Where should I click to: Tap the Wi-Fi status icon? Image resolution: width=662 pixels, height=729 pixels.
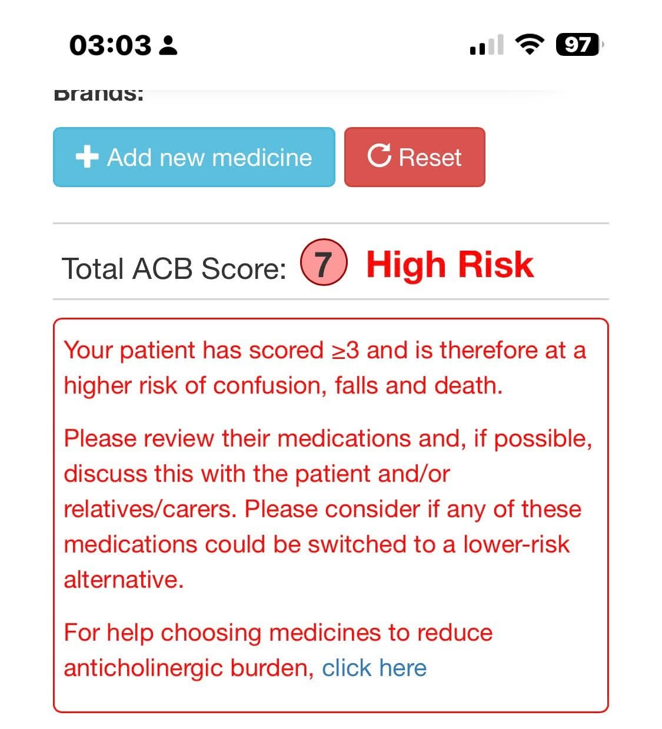coord(530,44)
